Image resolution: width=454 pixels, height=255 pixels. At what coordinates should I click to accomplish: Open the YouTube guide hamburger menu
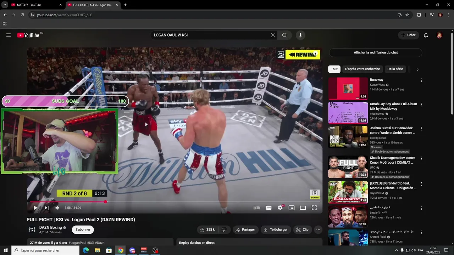9,35
